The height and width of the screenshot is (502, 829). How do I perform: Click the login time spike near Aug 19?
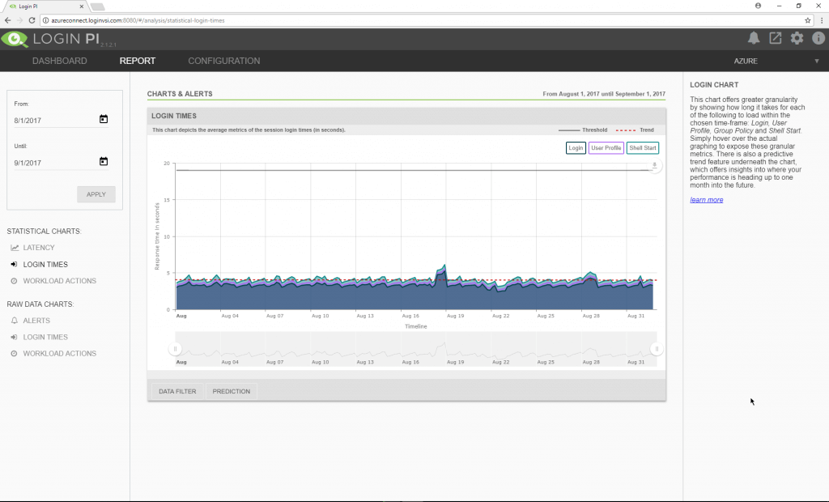[444, 266]
